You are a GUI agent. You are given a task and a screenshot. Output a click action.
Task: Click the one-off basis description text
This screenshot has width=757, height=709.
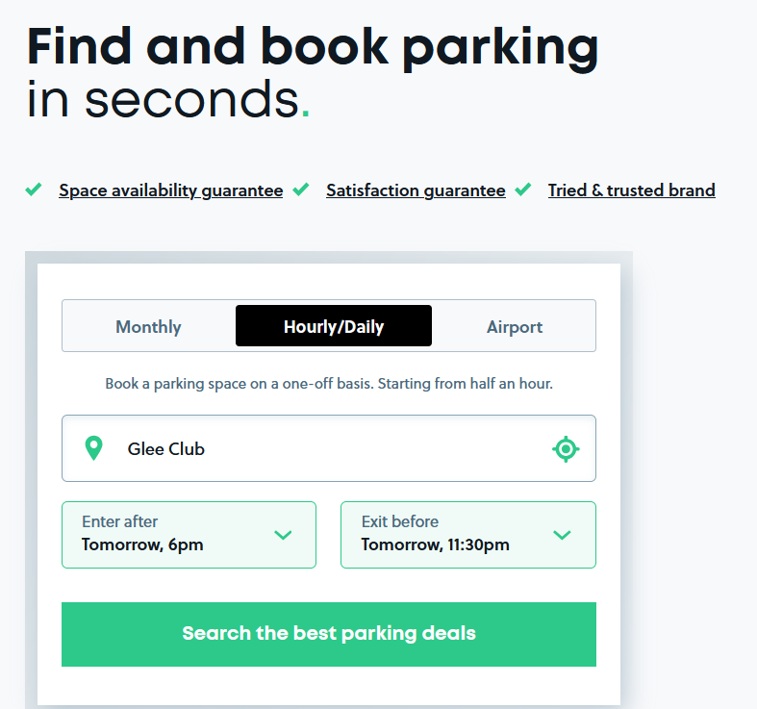coord(329,384)
